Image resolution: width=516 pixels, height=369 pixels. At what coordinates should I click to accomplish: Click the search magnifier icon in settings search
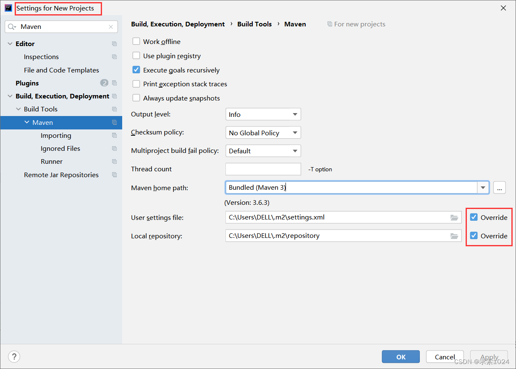(12, 27)
